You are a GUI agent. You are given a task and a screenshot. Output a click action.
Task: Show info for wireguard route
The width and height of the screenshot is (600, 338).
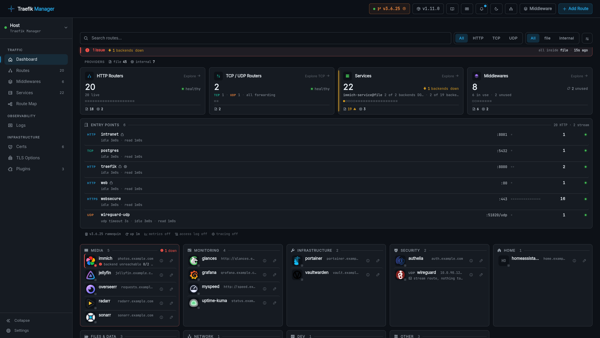[x=471, y=275]
